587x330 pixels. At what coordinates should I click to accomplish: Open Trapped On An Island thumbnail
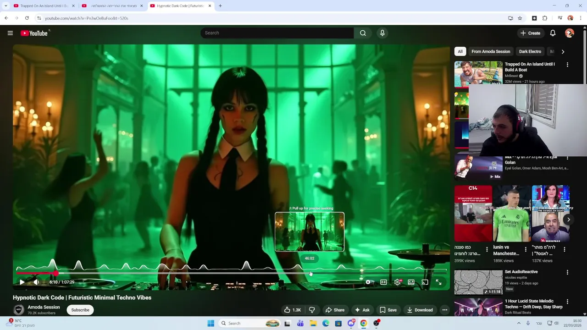tap(478, 73)
